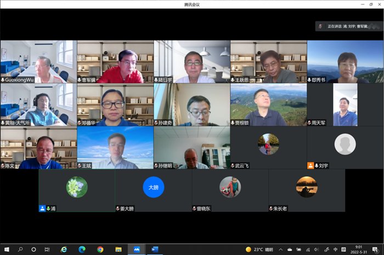Image resolution: width=384 pixels, height=255 pixels.
Task: Open the Windows Start menu
Action: (6, 250)
